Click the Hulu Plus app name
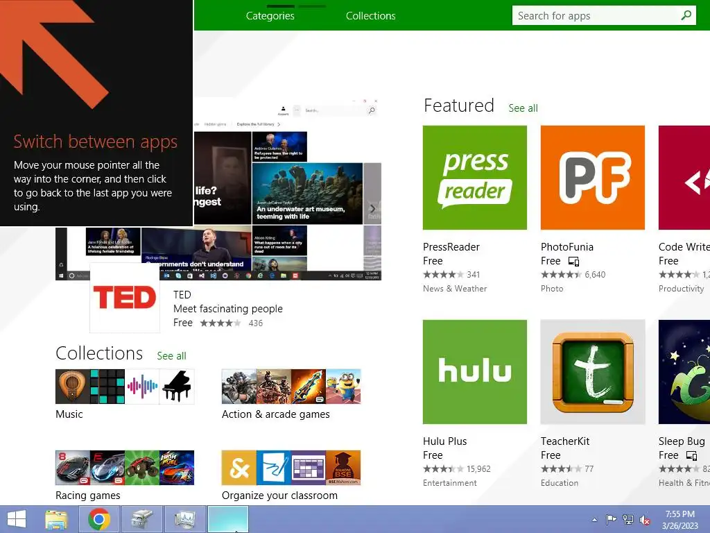The image size is (710, 533). point(444,441)
